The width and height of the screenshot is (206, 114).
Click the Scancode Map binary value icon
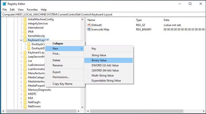click(89, 29)
